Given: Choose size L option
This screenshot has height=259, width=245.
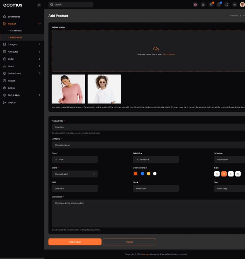Looking at the screenshot, I should pos(231,174).
